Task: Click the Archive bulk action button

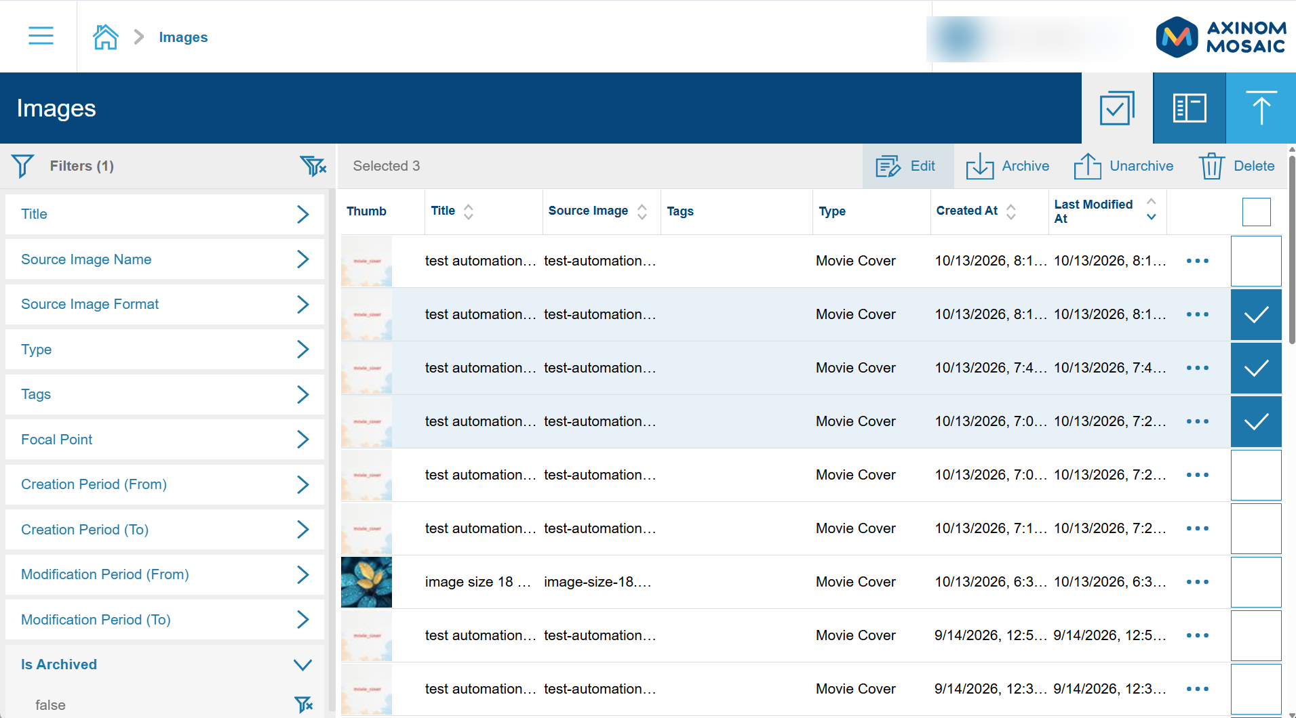Action: 1008,166
